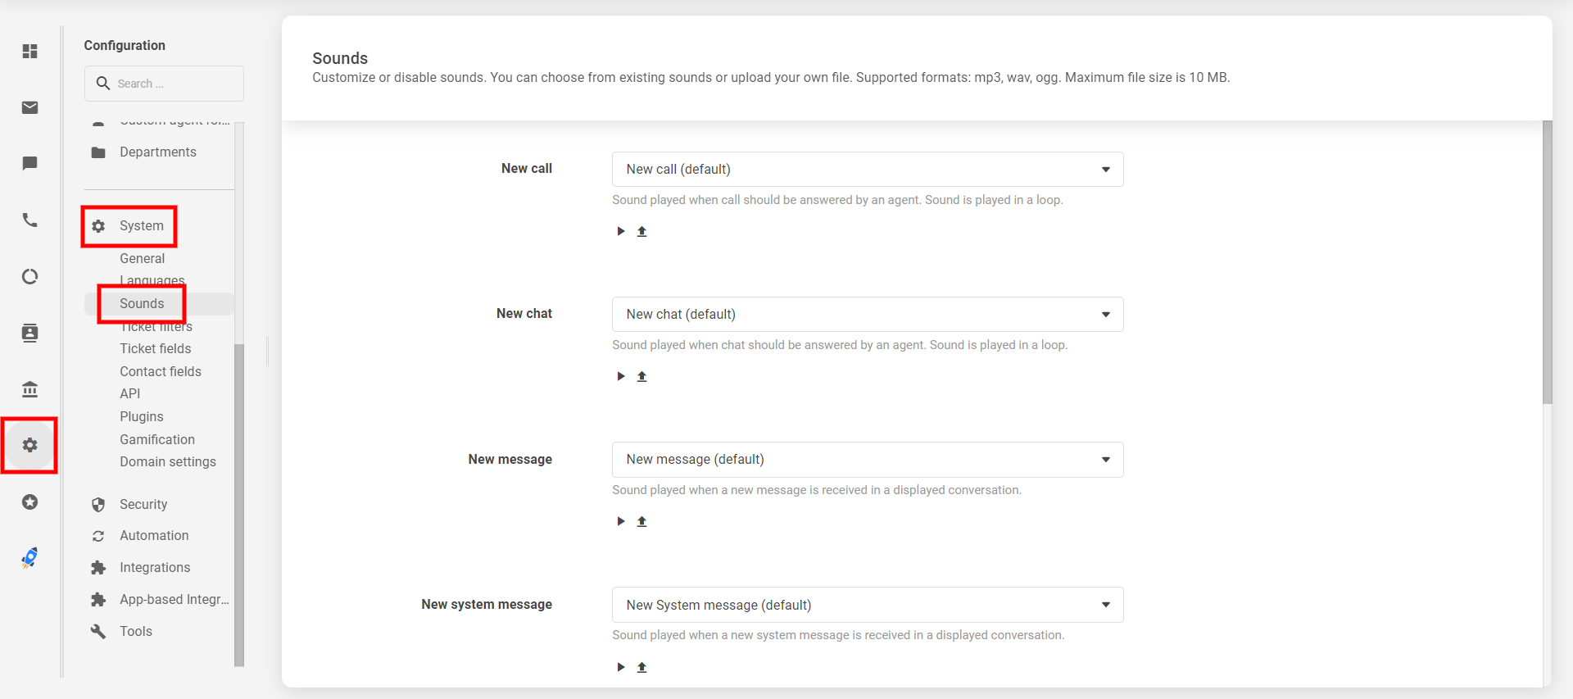Viewport: 1573px width, 699px height.
Task: Open Gamification settings
Action: (x=157, y=439)
